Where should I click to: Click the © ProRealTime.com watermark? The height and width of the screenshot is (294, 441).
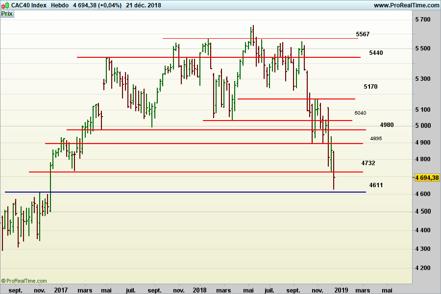(x=24, y=281)
